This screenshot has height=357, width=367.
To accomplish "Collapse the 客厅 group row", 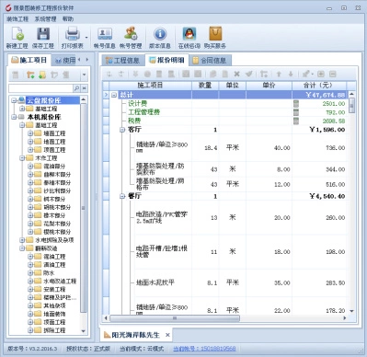I will point(122,130).
